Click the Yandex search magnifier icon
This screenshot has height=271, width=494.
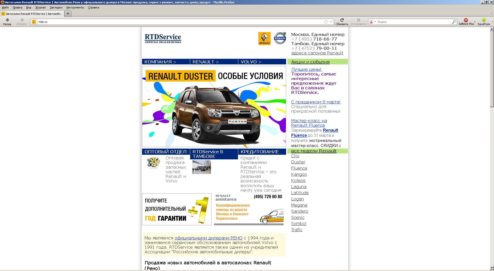454,22
